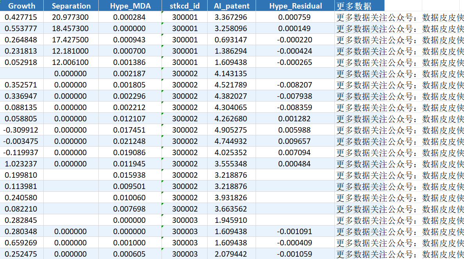The height and width of the screenshot is (259, 464).
Task: Click Separation cell 12.181000
Action: point(71,51)
